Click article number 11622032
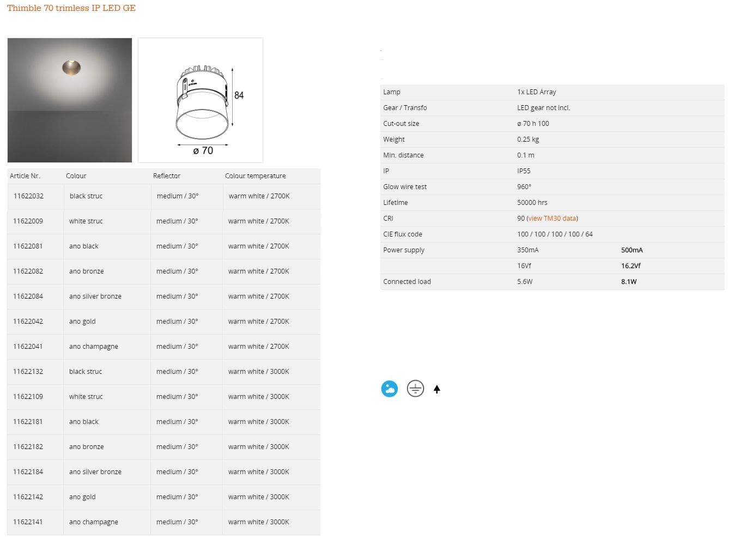The image size is (734, 539). 28,196
